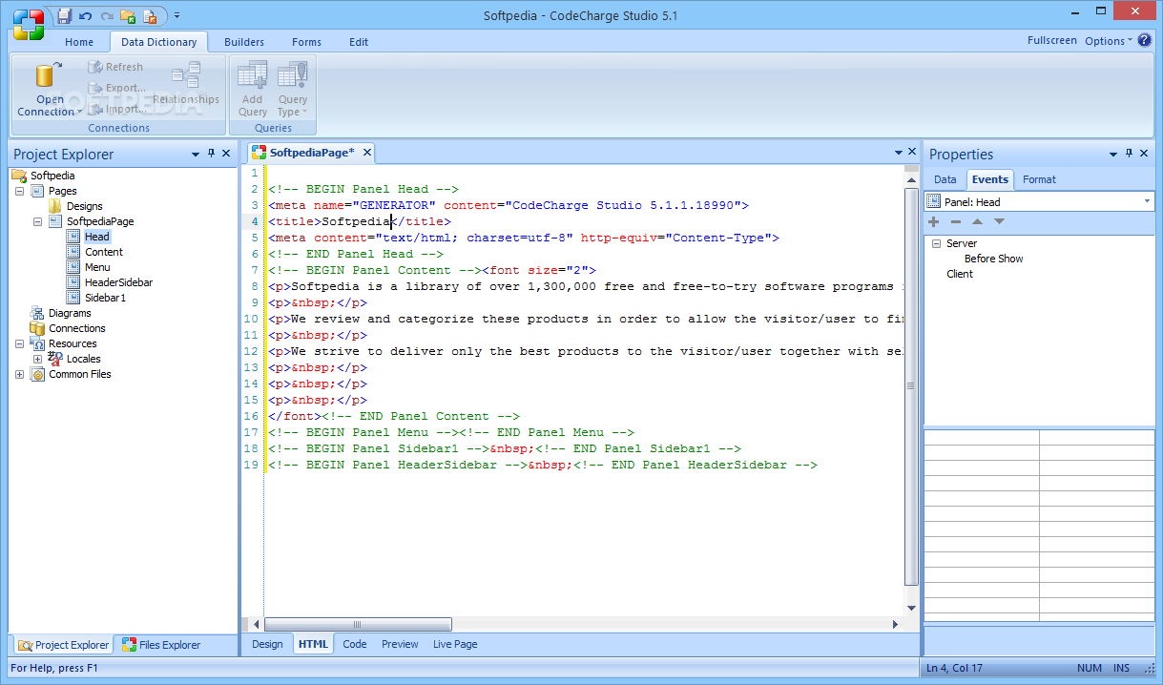The image size is (1163, 685).
Task: Click the page publish icon in quick access toolbar
Action: point(150,15)
